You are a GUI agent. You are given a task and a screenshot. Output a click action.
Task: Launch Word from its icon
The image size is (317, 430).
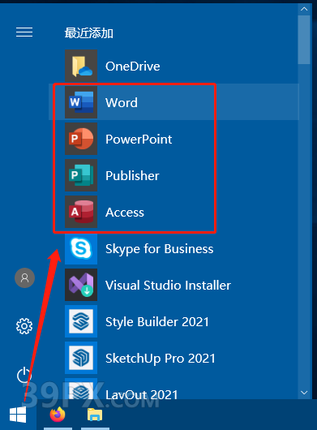point(81,102)
